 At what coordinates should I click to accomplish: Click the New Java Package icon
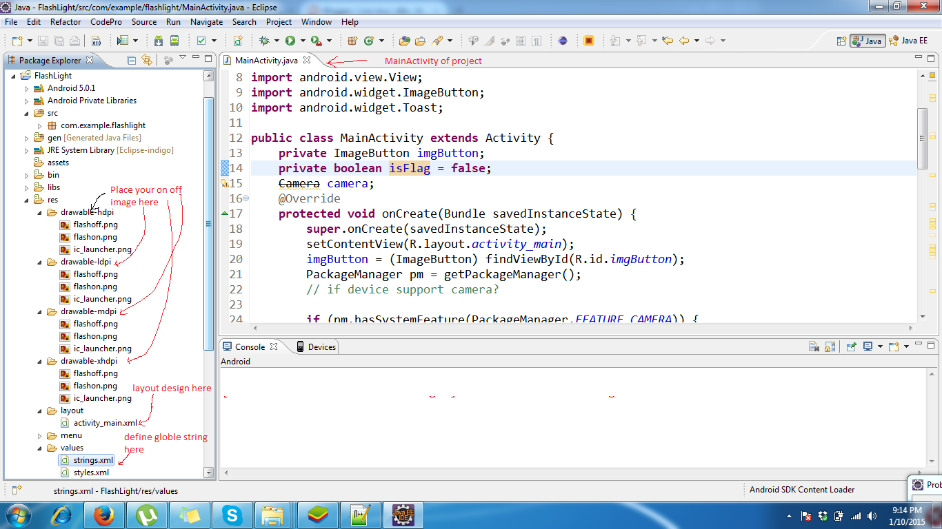point(352,41)
